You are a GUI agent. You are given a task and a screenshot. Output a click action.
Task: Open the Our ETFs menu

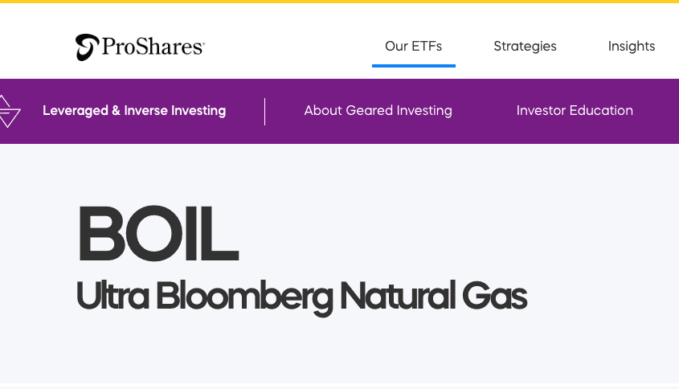coord(413,46)
